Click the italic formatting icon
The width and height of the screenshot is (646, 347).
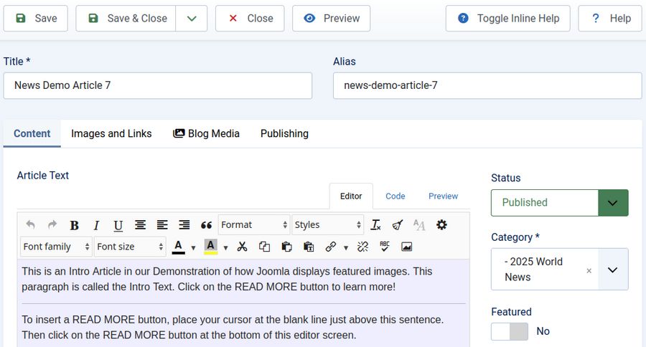(x=96, y=225)
